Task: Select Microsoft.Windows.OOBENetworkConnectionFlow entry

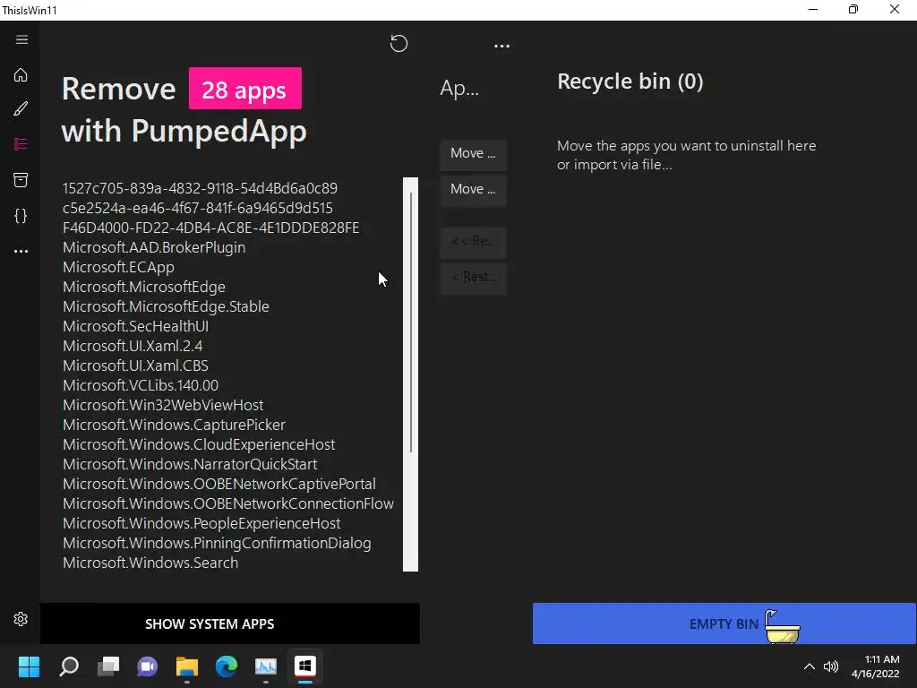Action: pyautogui.click(x=228, y=503)
